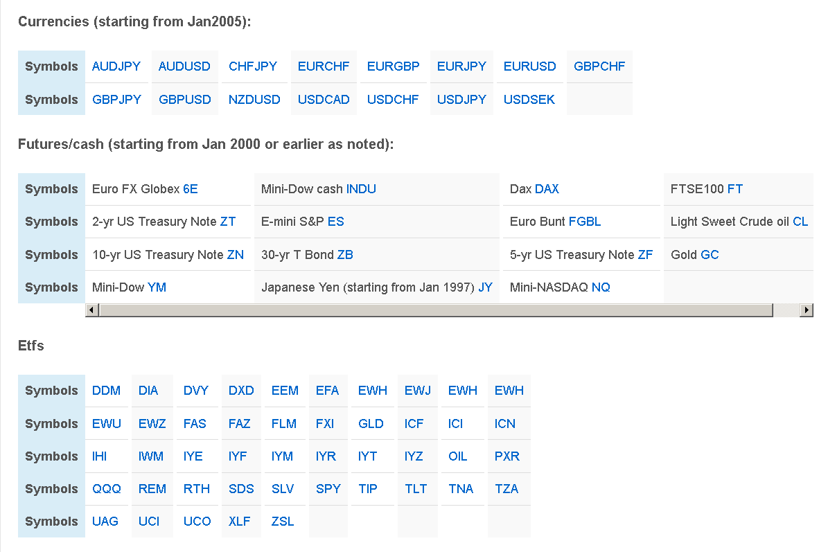Open the 10-yr Treasury Note ZN link
The image size is (828, 552).
point(236,255)
